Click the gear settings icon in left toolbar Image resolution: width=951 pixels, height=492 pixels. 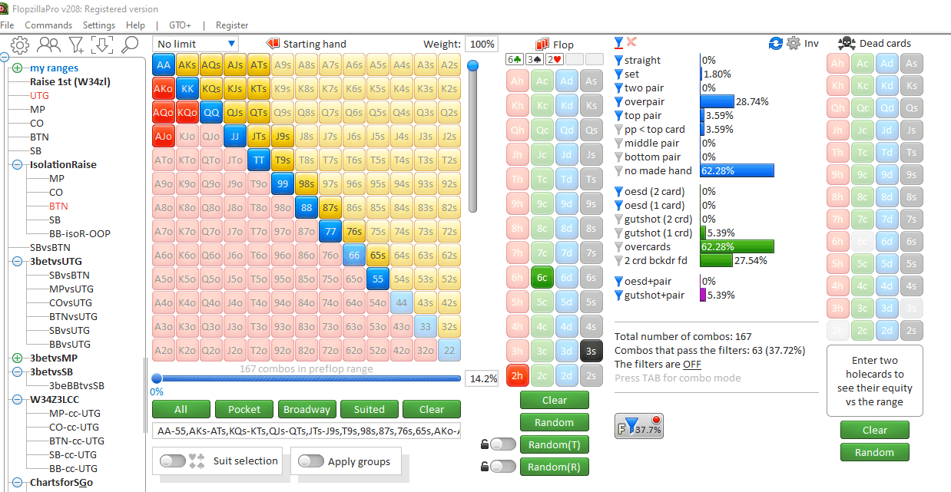[x=19, y=45]
